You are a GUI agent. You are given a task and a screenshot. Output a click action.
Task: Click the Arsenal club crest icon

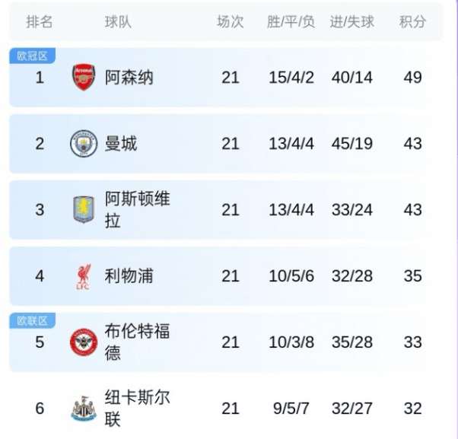pos(84,78)
